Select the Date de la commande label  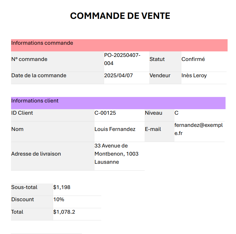point(39,75)
